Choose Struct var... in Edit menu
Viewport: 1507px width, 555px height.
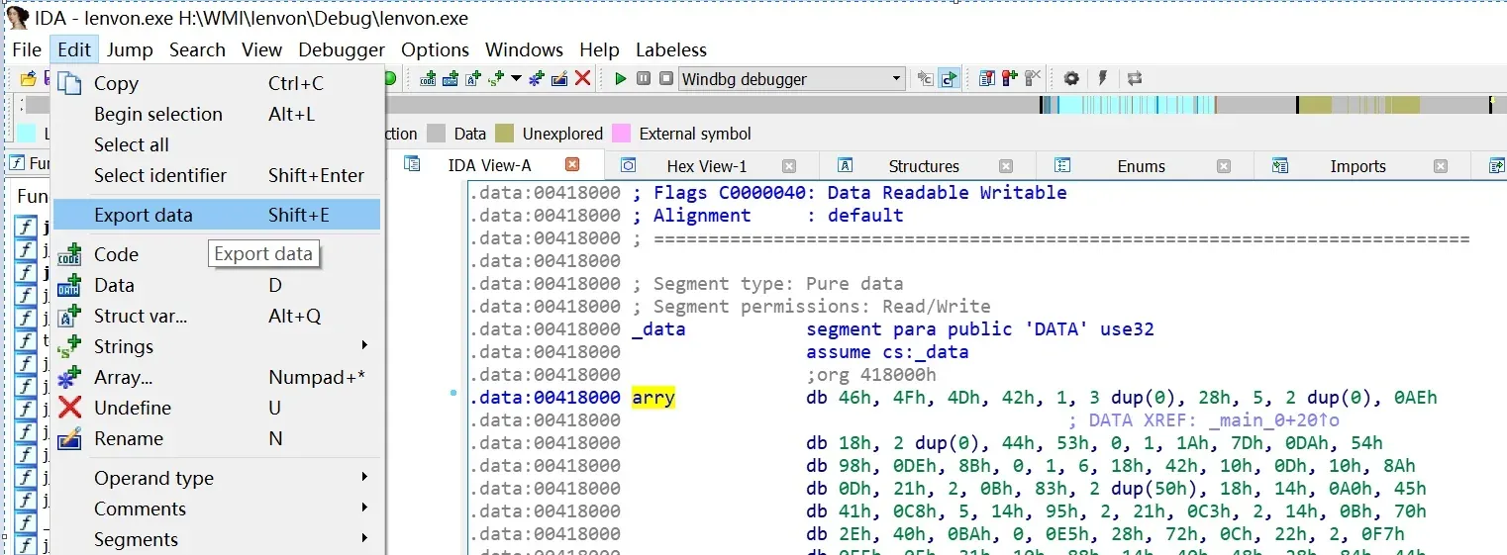[217, 316]
